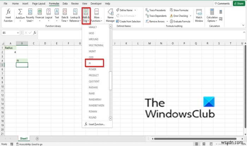This screenshot has width=247, height=146.
Task: Open the Name Manager
Action: (x=110, y=15)
